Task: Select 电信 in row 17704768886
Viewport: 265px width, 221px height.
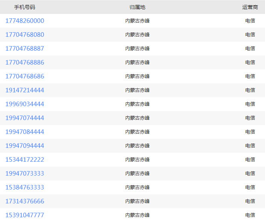Action: 250,62
